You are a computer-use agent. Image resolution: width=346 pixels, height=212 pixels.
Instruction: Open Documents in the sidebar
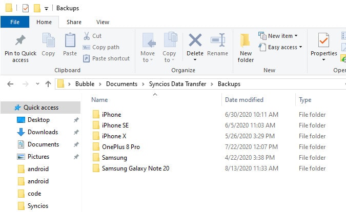click(x=43, y=144)
